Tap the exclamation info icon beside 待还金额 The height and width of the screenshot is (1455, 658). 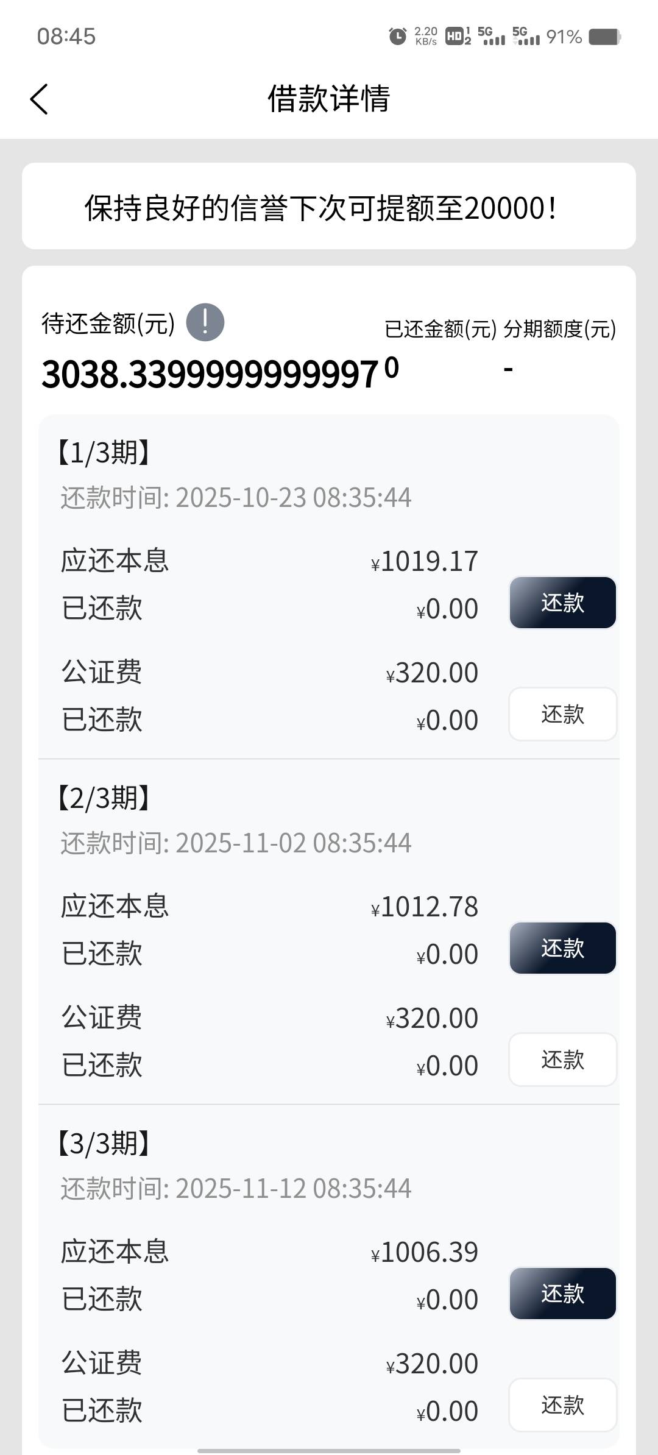205,322
